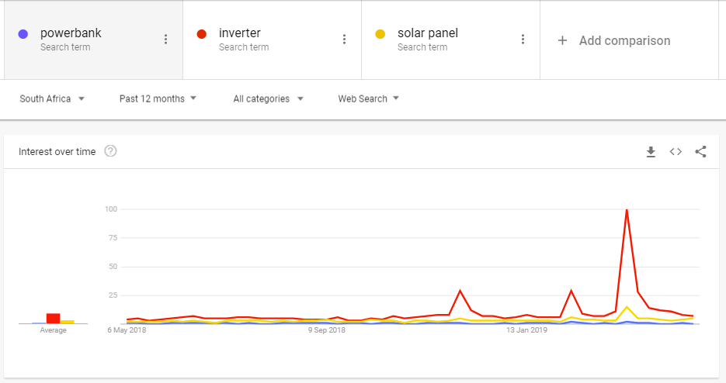Image resolution: width=726 pixels, height=383 pixels.
Task: Click the plus icon to add comparison
Action: (562, 41)
